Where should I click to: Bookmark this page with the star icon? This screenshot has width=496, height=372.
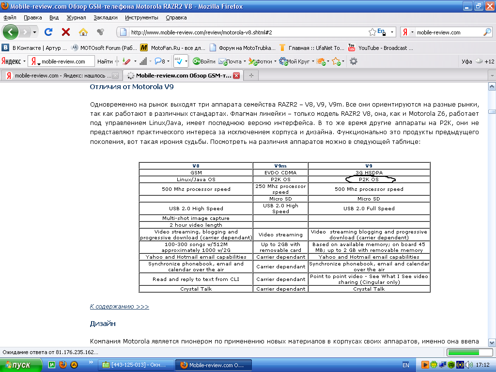[372, 32]
